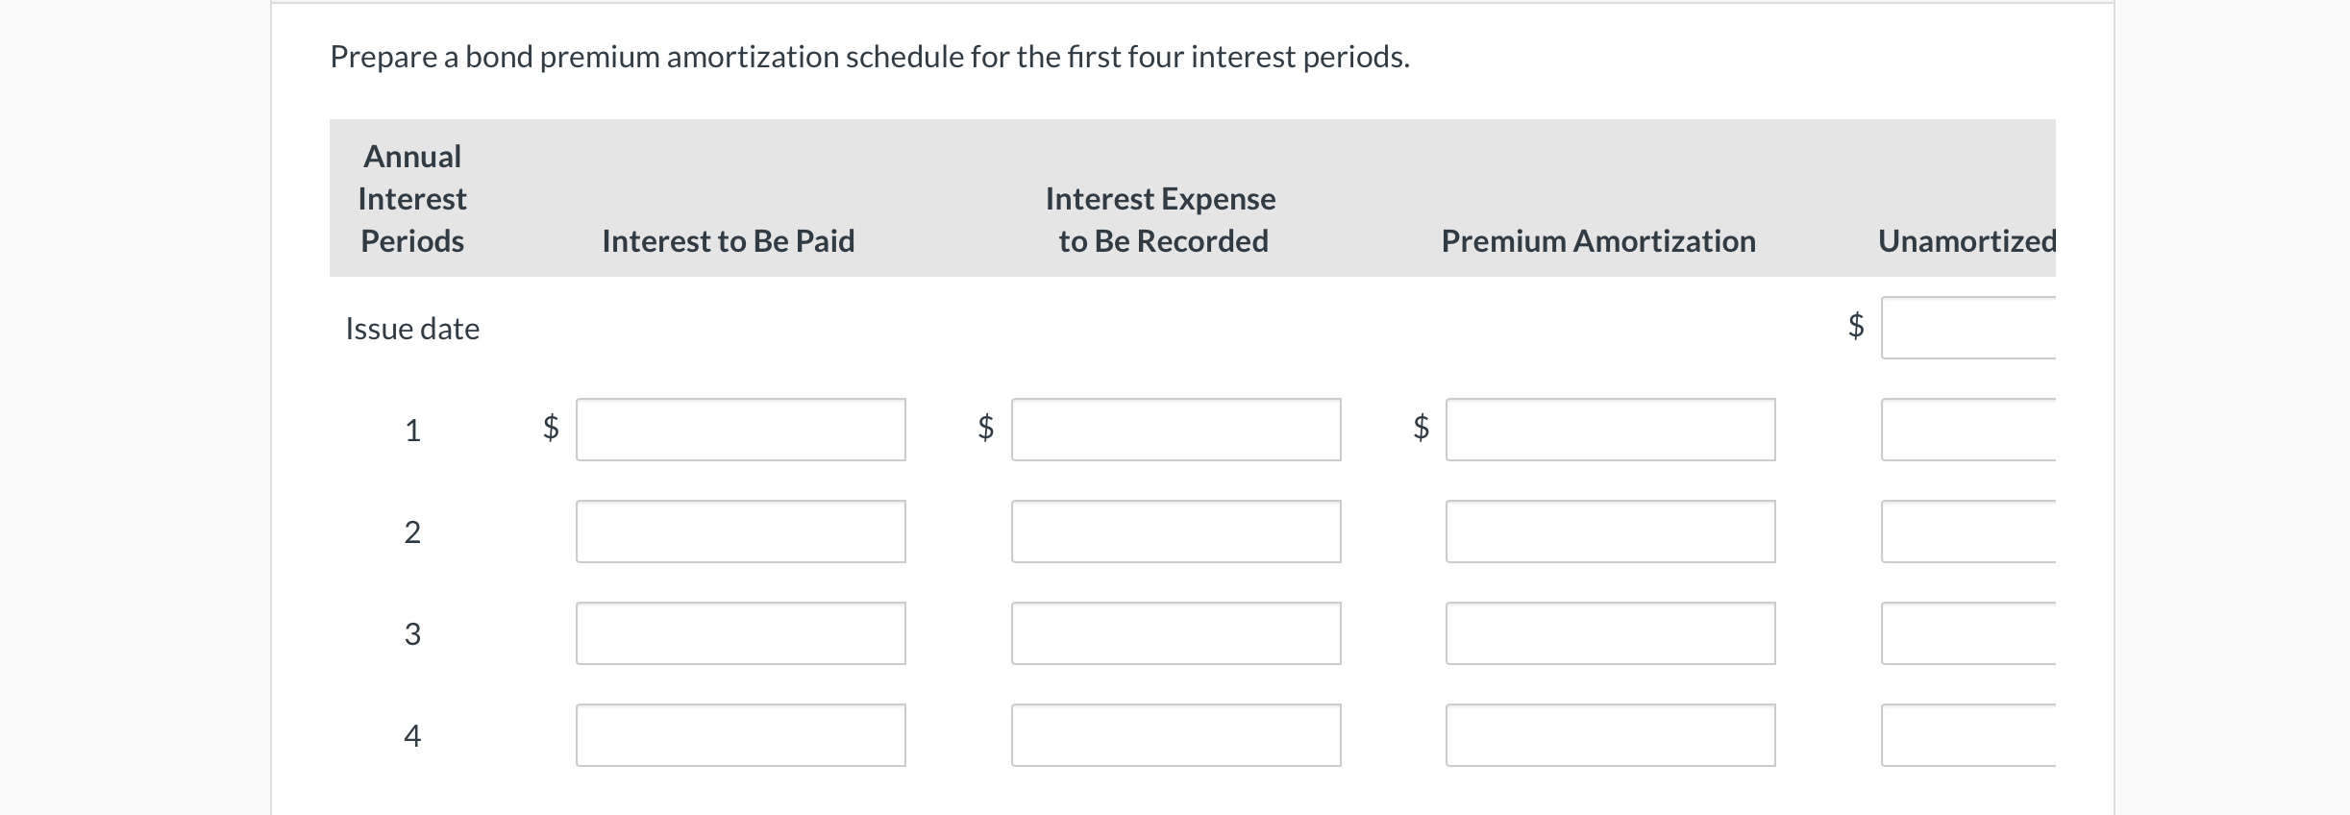
Task: Click Premium Amortization field for period 4
Action: click(x=1611, y=735)
